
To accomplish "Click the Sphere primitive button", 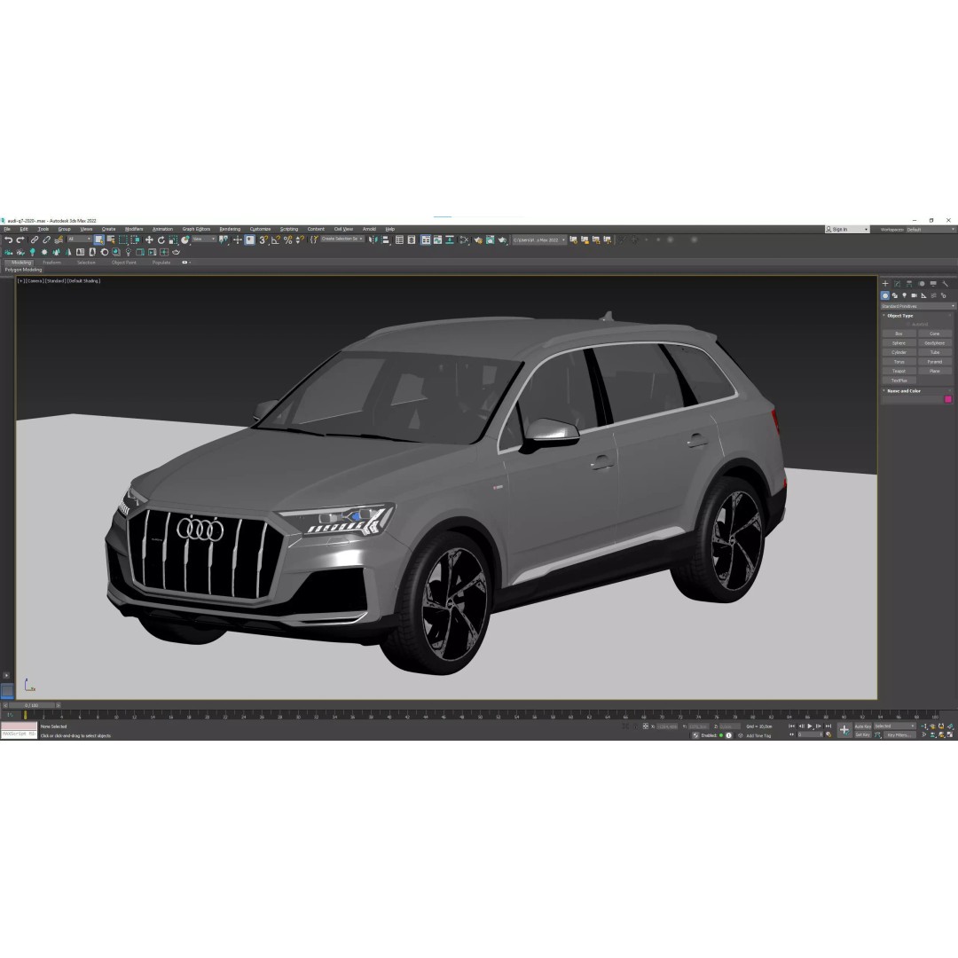I will pos(899,342).
